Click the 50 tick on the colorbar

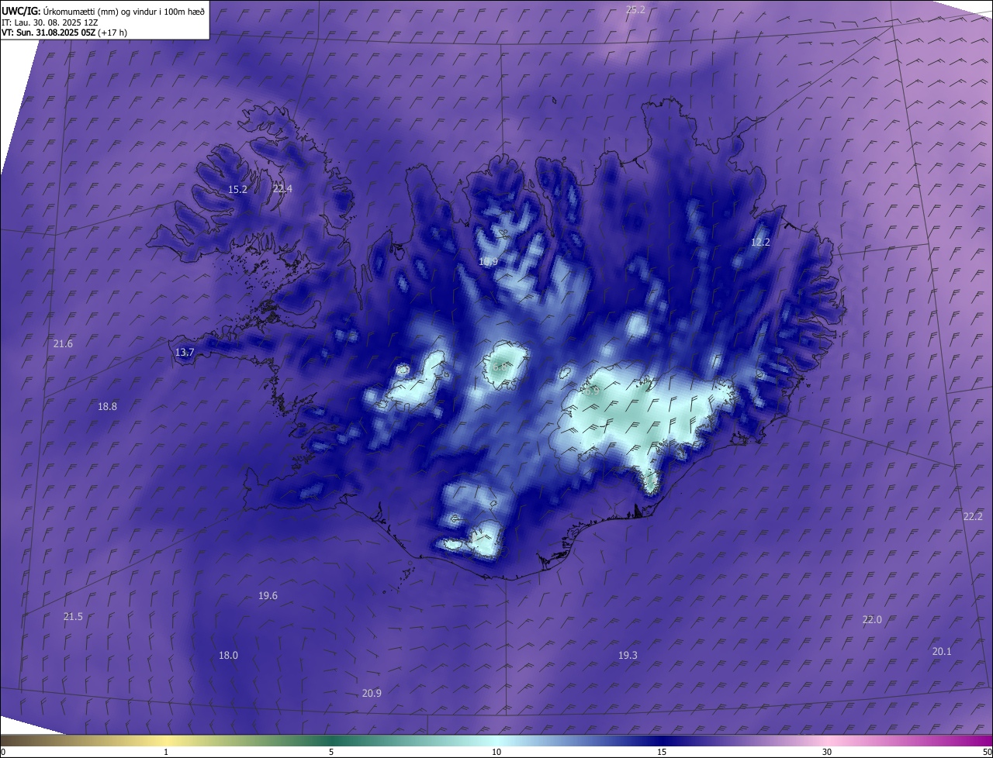987,752
